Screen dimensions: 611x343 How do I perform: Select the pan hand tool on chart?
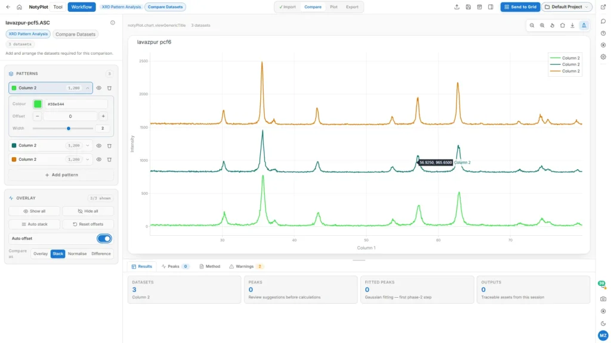coord(552,25)
